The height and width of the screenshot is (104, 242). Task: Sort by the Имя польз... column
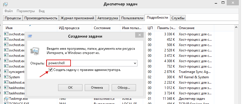pyautogui.click(x=132, y=28)
